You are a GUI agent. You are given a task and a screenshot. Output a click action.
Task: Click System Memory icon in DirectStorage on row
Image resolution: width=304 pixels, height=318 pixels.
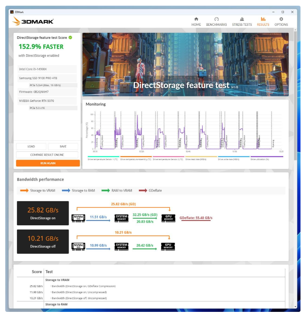click(121, 218)
